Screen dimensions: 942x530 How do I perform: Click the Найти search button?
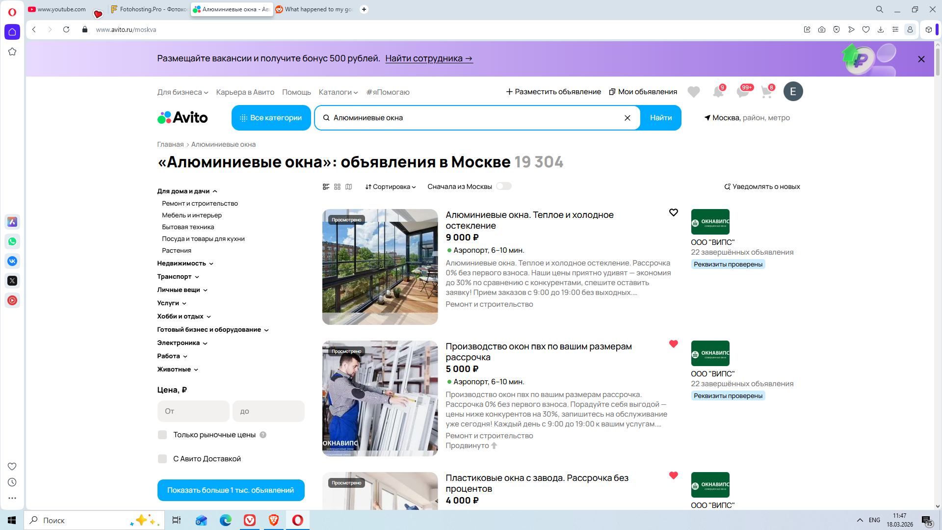coord(660,118)
